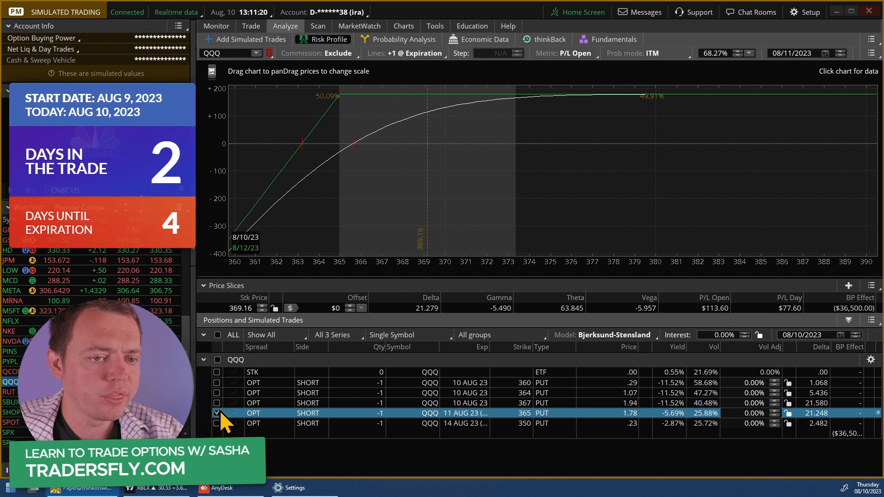Image resolution: width=884 pixels, height=497 pixels.
Task: Open Setup gear in top bar
Action: tap(794, 12)
